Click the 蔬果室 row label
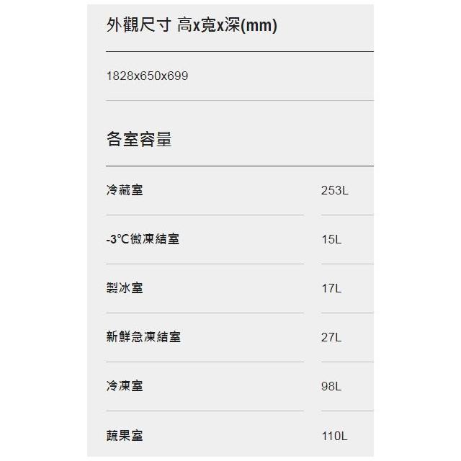 (x=124, y=435)
